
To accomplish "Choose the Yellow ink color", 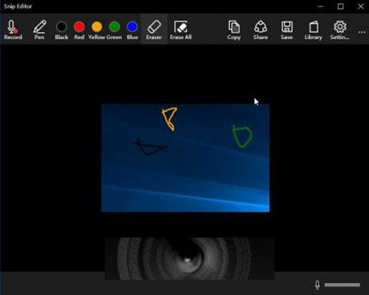I will (97, 30).
